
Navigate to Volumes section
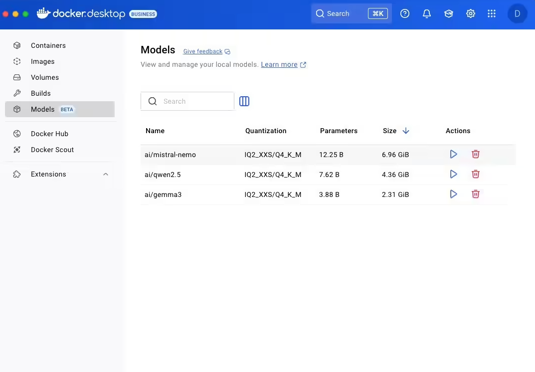[60, 77]
